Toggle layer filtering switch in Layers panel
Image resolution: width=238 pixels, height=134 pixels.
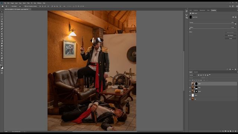[210, 75]
